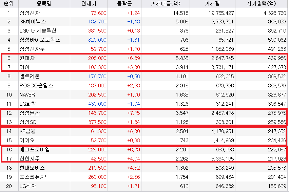The image size is (289, 192).
Task: Click the 19,755,427 trading volume cell
Action: [x=221, y=13]
